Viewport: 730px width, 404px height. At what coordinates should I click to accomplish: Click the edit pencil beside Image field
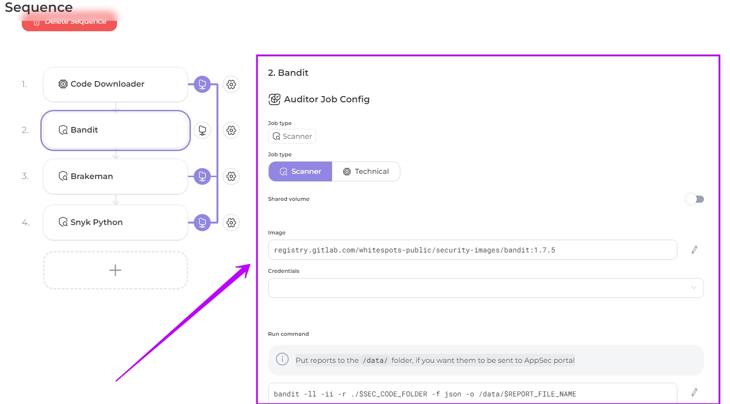[x=694, y=250]
